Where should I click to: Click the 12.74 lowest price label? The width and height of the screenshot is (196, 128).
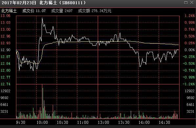6,84
